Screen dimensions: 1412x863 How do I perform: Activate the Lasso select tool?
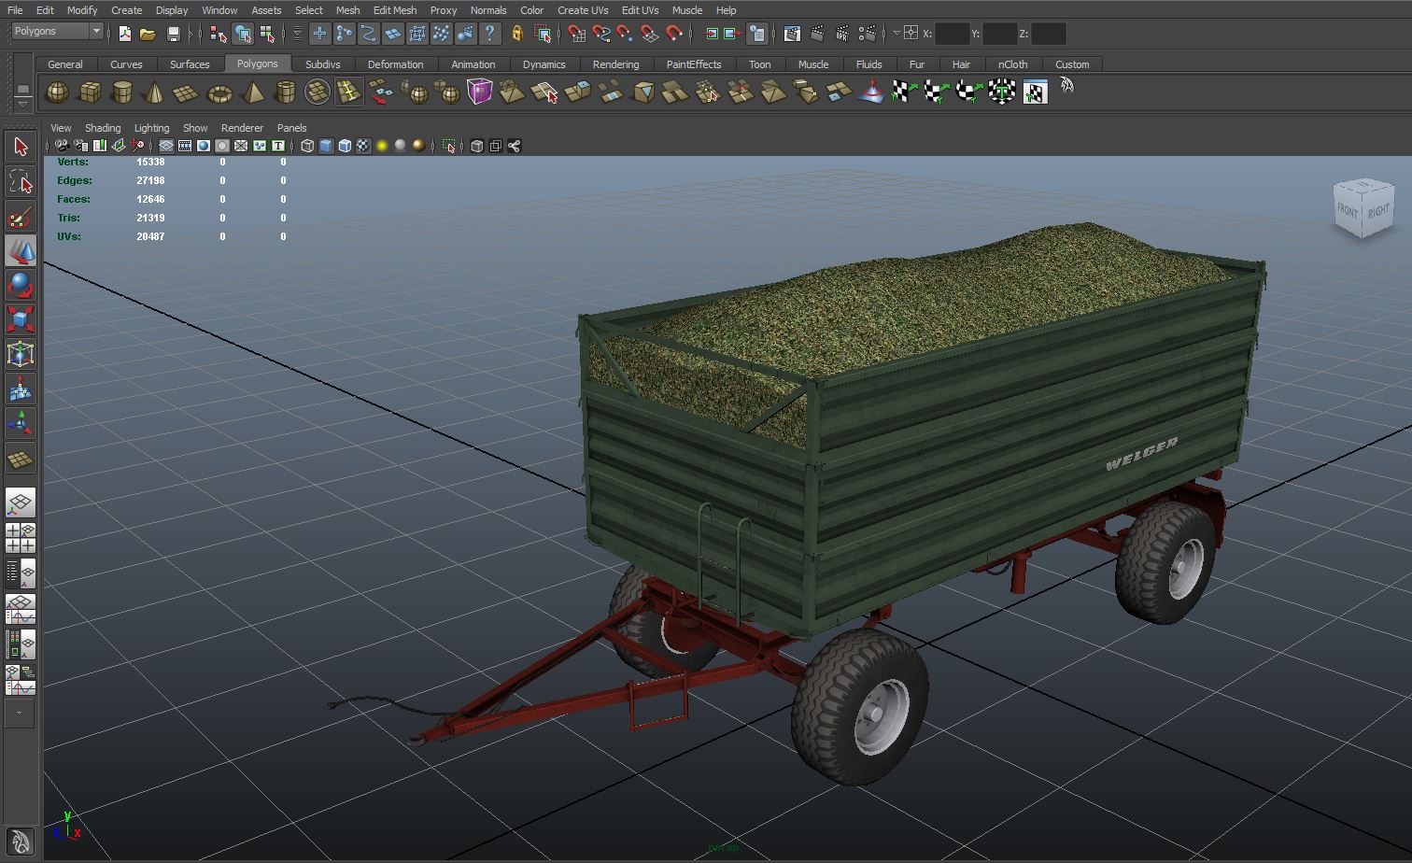[x=20, y=181]
